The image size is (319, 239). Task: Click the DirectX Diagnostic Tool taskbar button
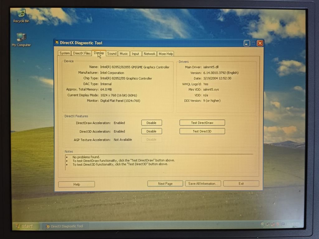pos(65,226)
